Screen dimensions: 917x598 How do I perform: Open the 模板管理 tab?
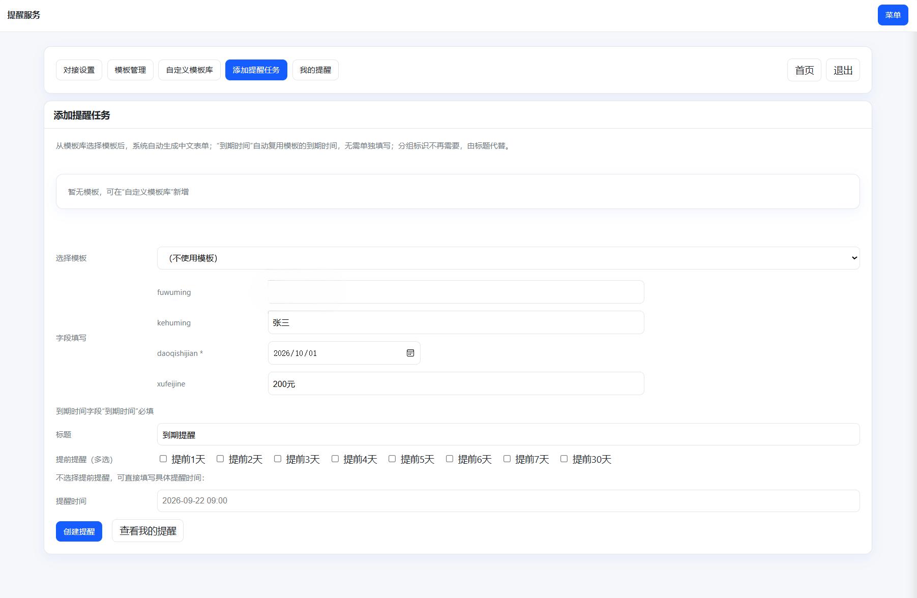130,70
